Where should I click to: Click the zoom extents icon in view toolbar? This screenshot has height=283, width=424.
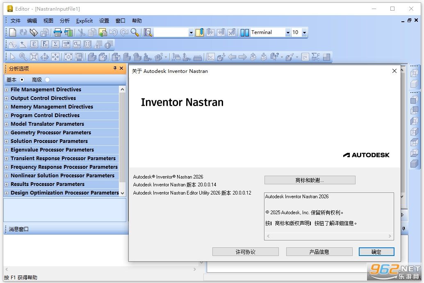34,57
